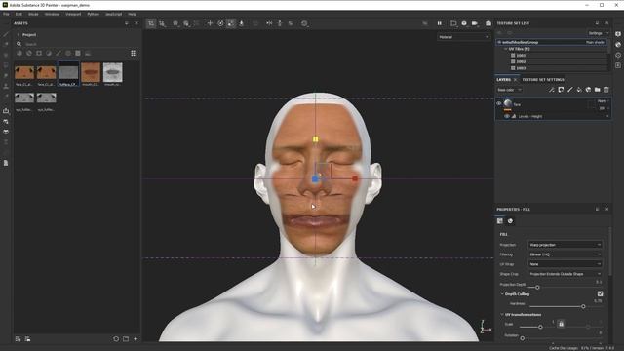Click the add effect wand icon in Layers
Viewport: 624px width, 351px height.
pos(552,90)
